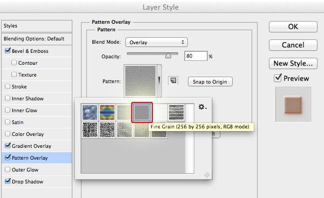Select the blue Bubbles pattern swatch
Viewport: 324px width, 198px height.
tap(90, 113)
